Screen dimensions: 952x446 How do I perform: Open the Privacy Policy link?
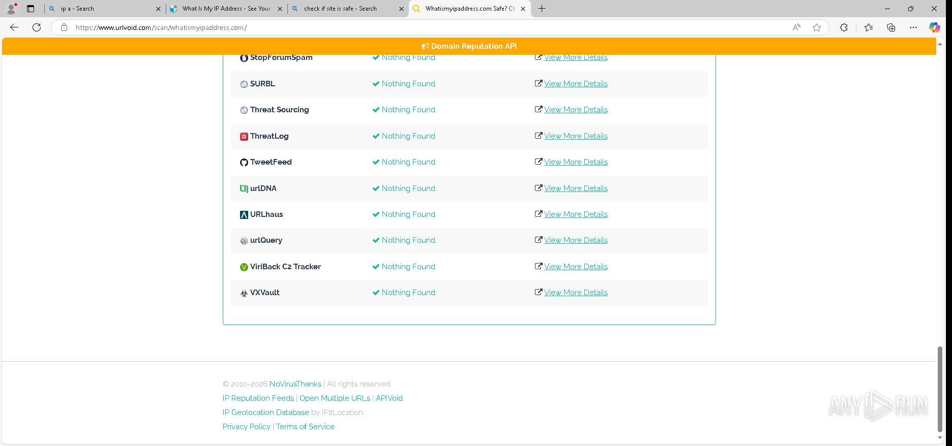(x=247, y=427)
